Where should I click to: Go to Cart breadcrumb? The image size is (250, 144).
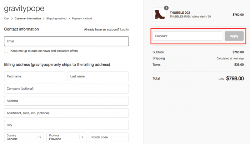coord(6,19)
